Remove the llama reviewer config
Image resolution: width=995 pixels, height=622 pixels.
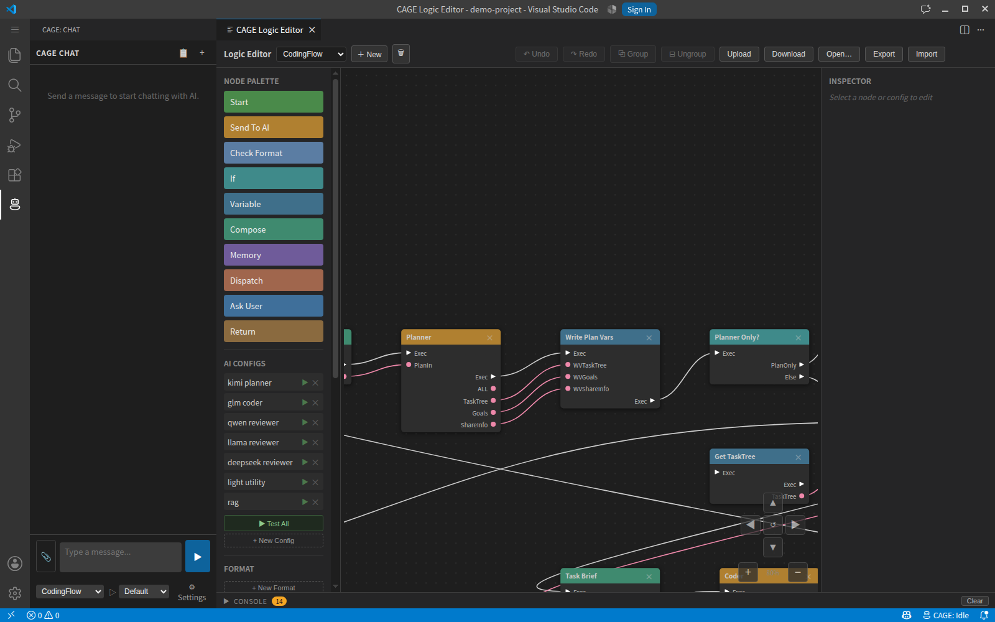(315, 442)
